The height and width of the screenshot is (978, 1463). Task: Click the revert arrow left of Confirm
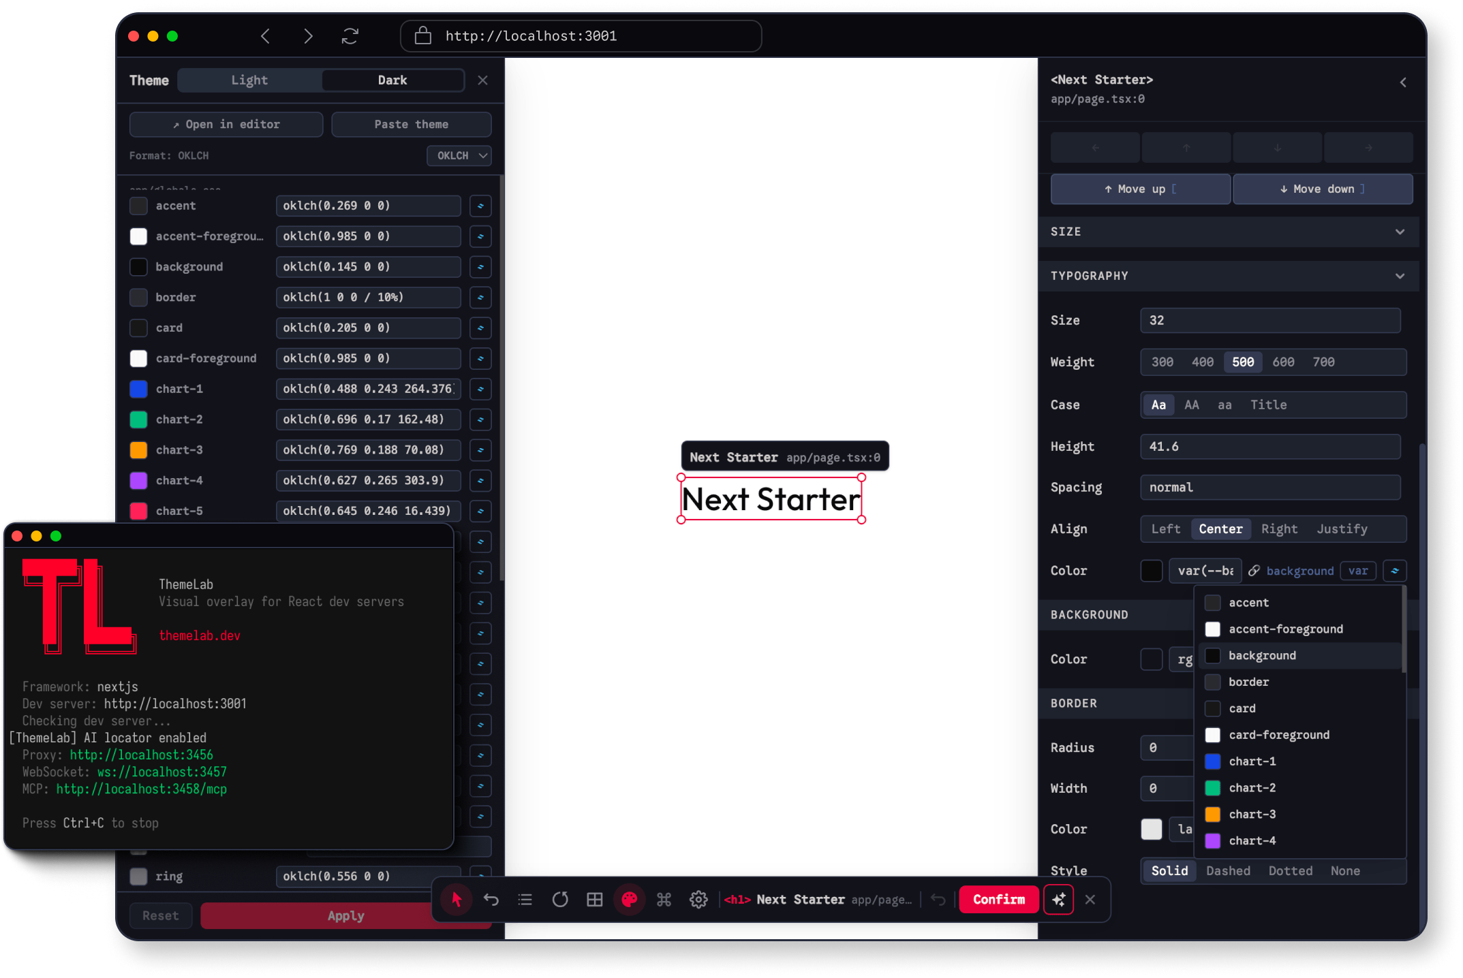938,900
